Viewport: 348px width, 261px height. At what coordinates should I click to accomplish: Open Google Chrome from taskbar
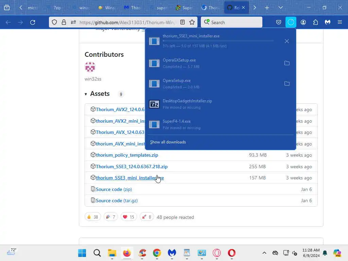(x=157, y=253)
